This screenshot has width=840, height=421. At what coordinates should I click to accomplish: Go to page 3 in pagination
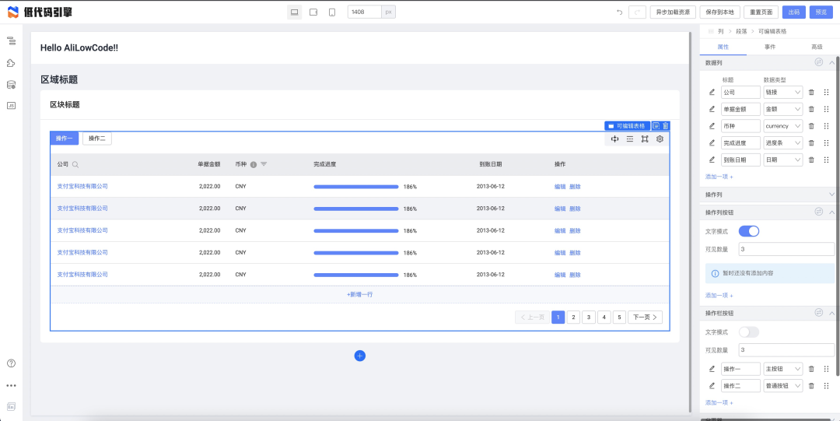click(589, 317)
